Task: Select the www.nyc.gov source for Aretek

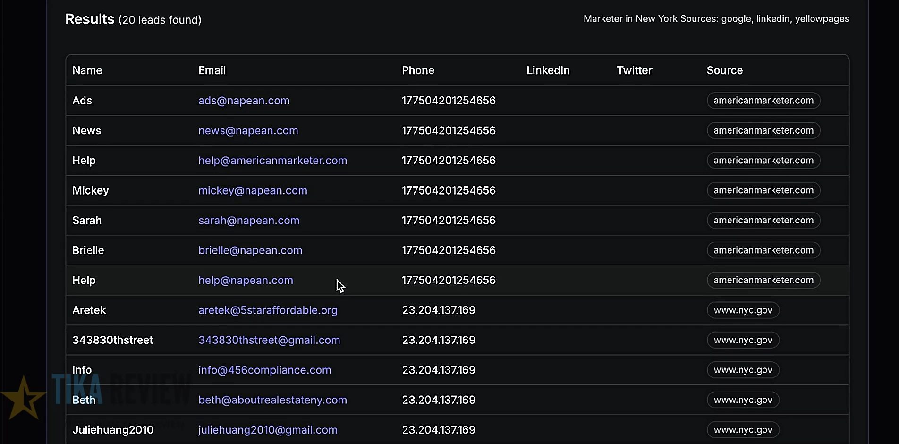Action: click(742, 310)
